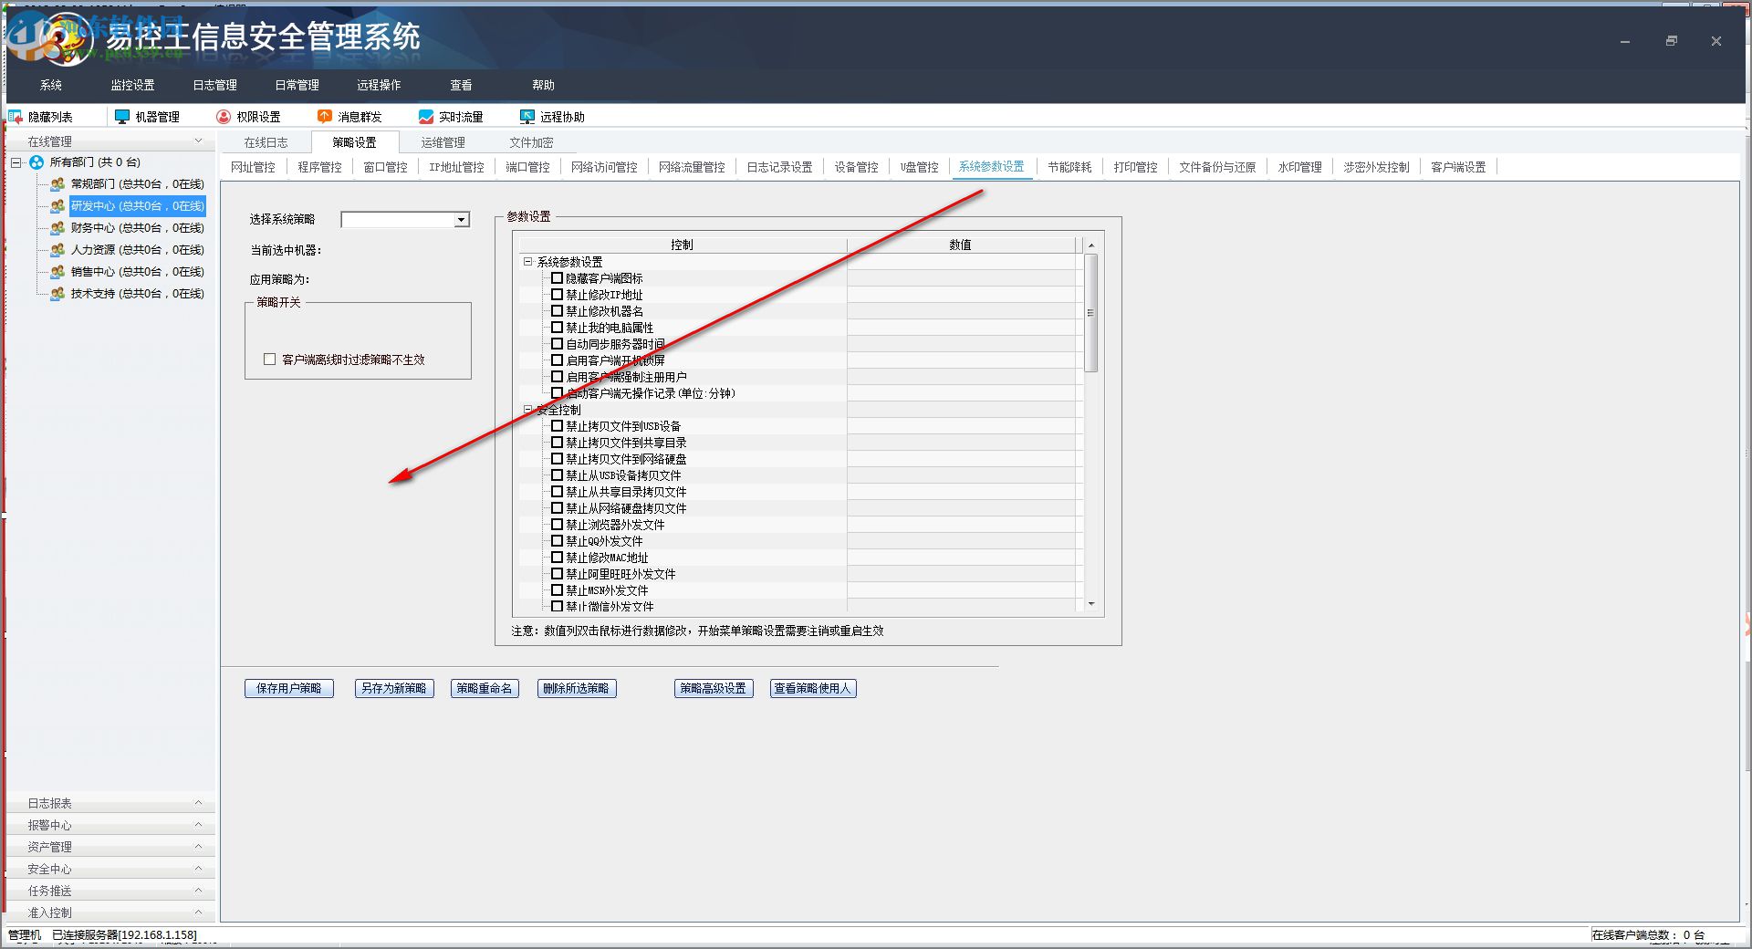Check 禁止我的电脑属性 option
Viewport: 1752px width, 949px height.
558,328
